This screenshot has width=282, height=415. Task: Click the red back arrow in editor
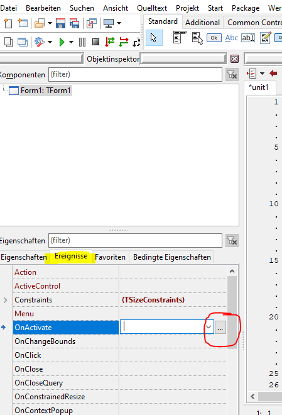(273, 74)
